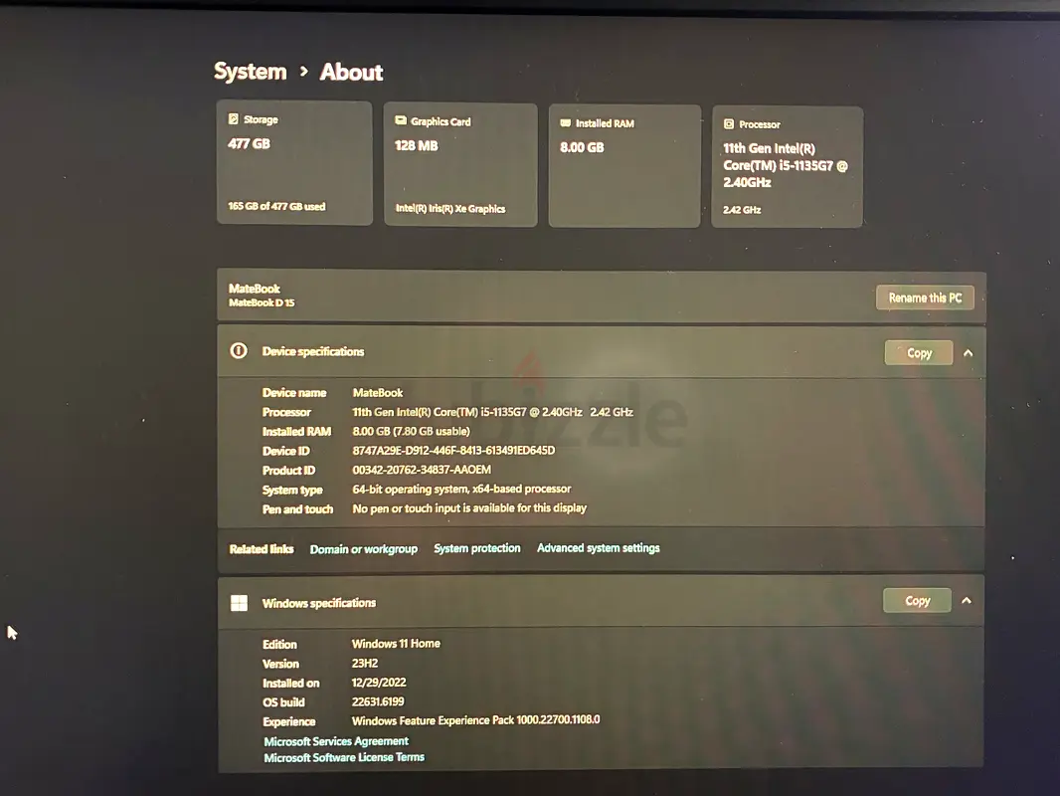The image size is (1060, 796).
Task: Open the Microsoft Services Agreement link
Action: coord(336,741)
